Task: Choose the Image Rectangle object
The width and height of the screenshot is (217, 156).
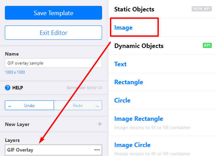Action: click(139, 119)
